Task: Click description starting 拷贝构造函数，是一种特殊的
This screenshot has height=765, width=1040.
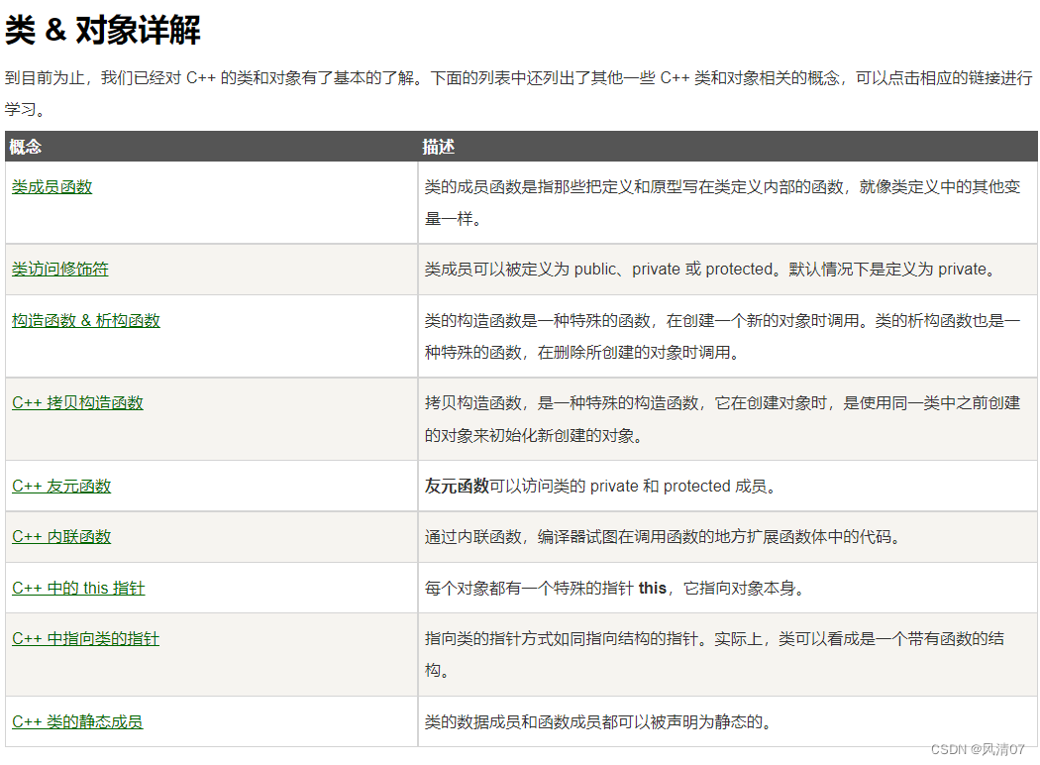Action: (x=722, y=418)
